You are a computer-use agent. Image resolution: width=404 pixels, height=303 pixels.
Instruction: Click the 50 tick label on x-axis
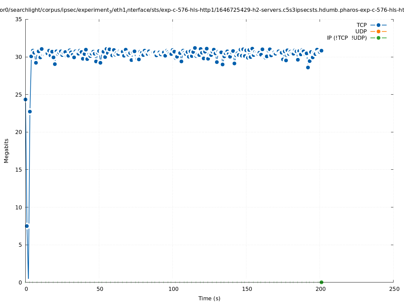(100, 289)
